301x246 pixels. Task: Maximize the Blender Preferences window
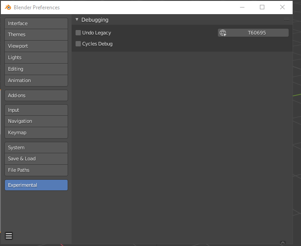click(x=262, y=8)
